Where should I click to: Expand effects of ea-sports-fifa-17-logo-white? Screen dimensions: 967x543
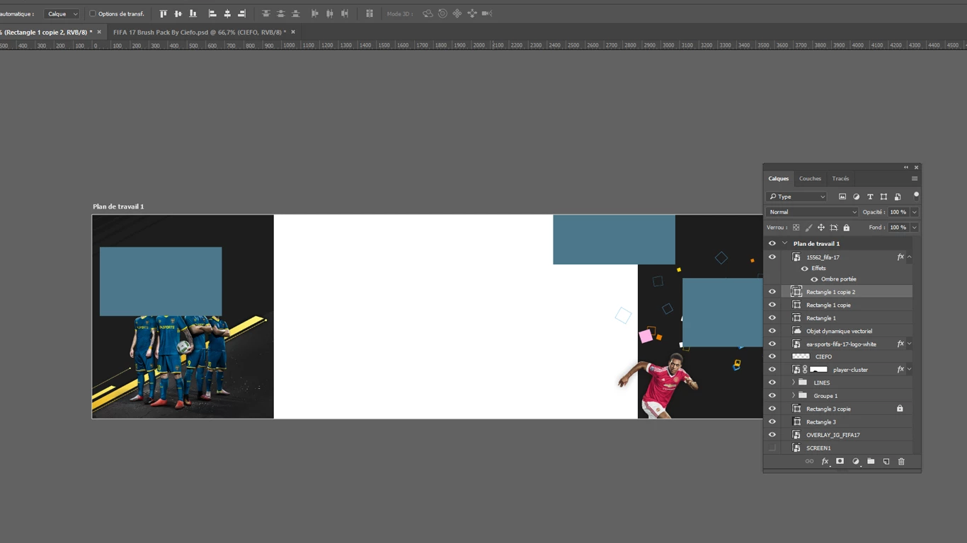tap(910, 344)
